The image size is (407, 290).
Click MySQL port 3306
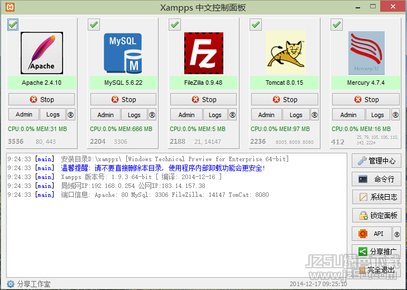click(x=121, y=142)
